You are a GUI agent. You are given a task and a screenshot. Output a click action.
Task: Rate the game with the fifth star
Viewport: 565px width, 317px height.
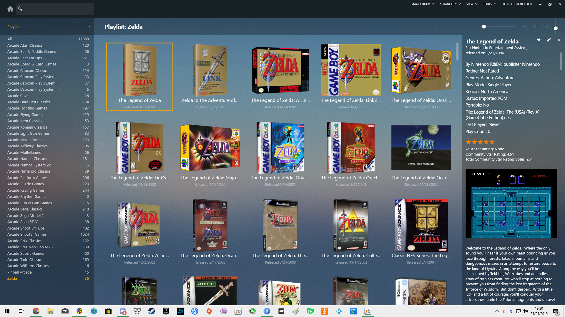(492, 142)
